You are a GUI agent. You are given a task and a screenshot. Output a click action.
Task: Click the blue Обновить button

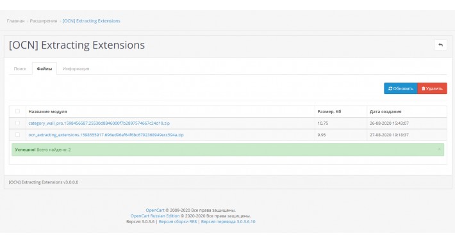tap(401, 88)
